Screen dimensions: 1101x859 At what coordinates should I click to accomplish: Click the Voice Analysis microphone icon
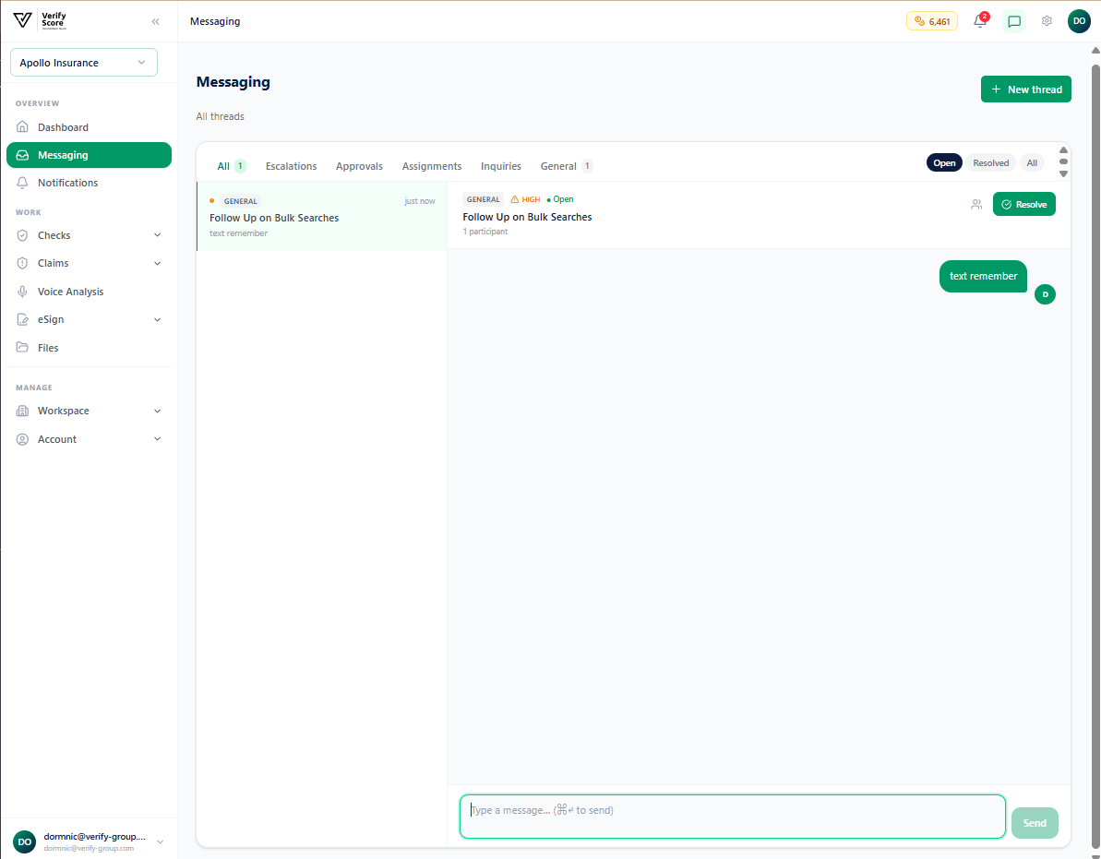pos(22,292)
